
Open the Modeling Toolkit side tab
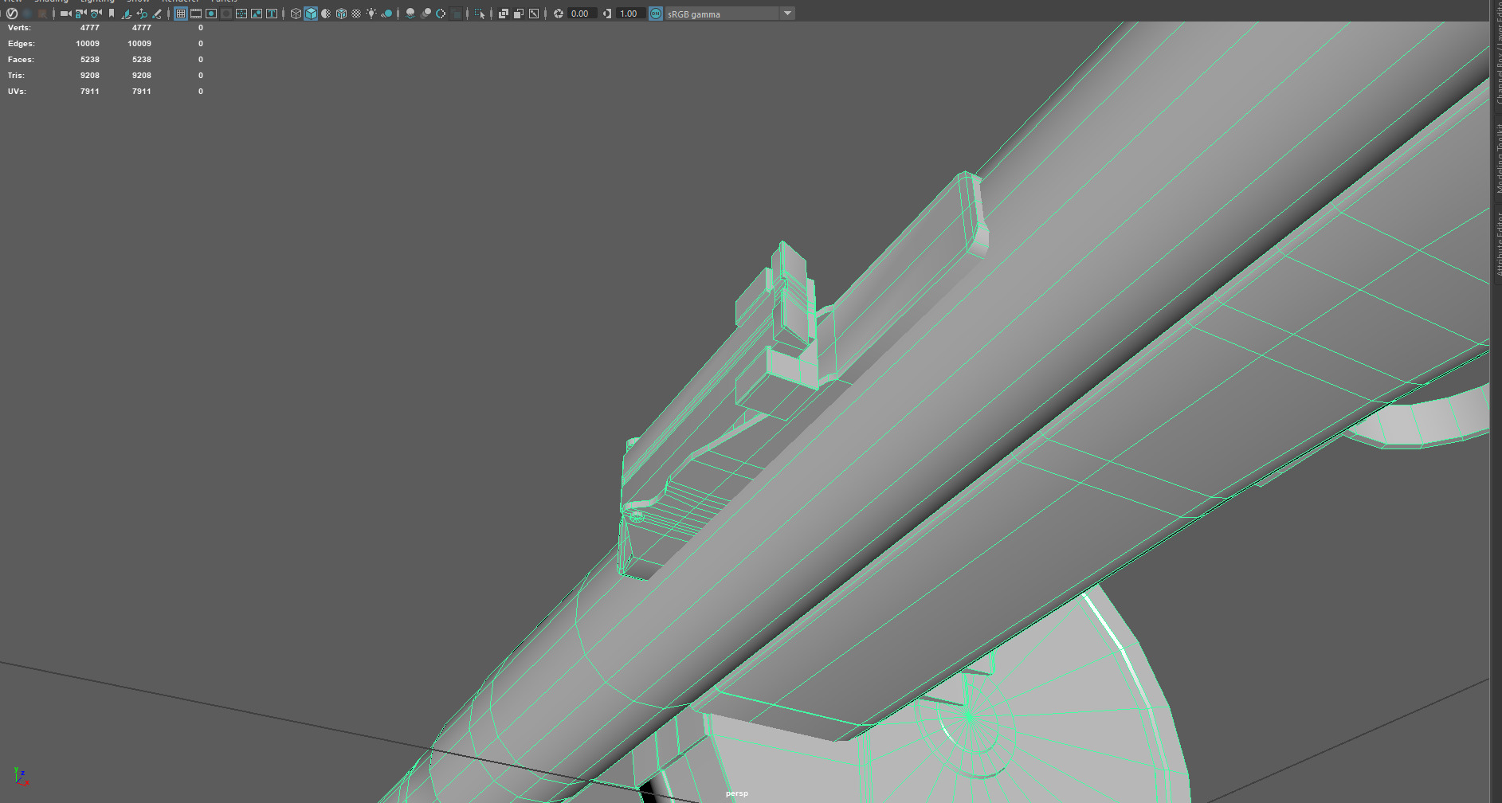[1497, 158]
